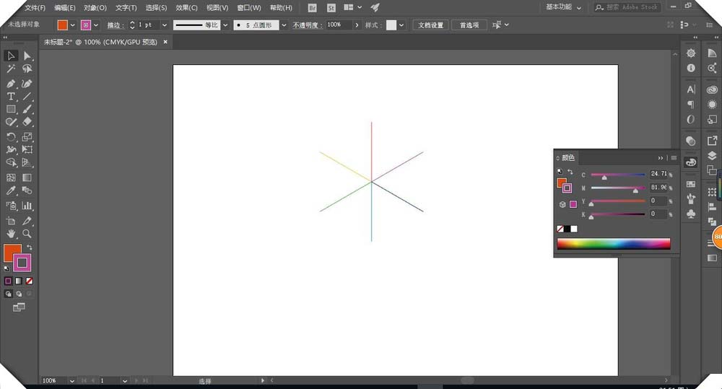Open variable width profile dropdown (等比)
Viewport: 722px width, 389px height.
225,25
